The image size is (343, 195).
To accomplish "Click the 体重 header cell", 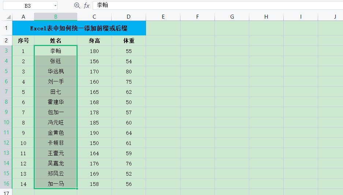I will pyautogui.click(x=128, y=41).
